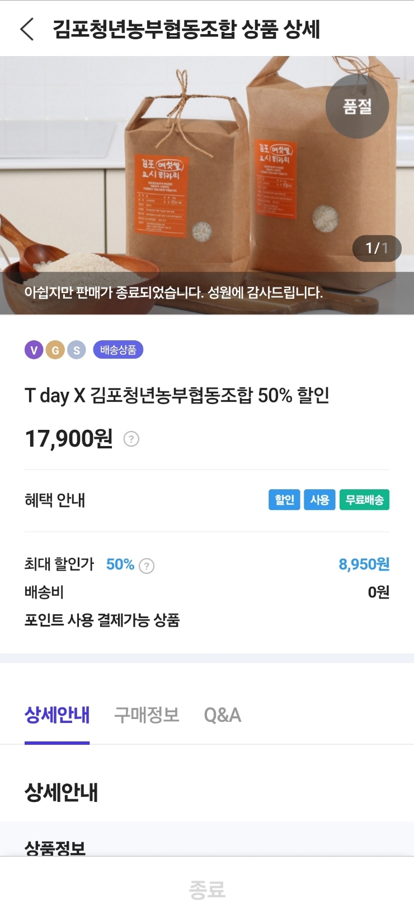Tap the green 무료배송 tag
The width and height of the screenshot is (414, 923).
pos(364,500)
